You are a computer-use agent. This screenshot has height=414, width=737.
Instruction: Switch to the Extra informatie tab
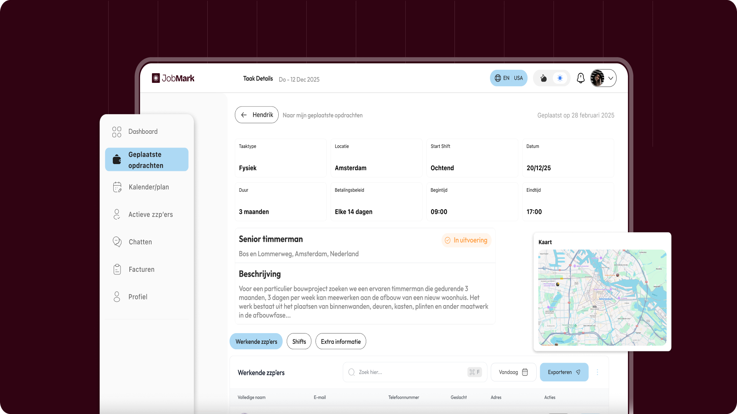coord(340,342)
